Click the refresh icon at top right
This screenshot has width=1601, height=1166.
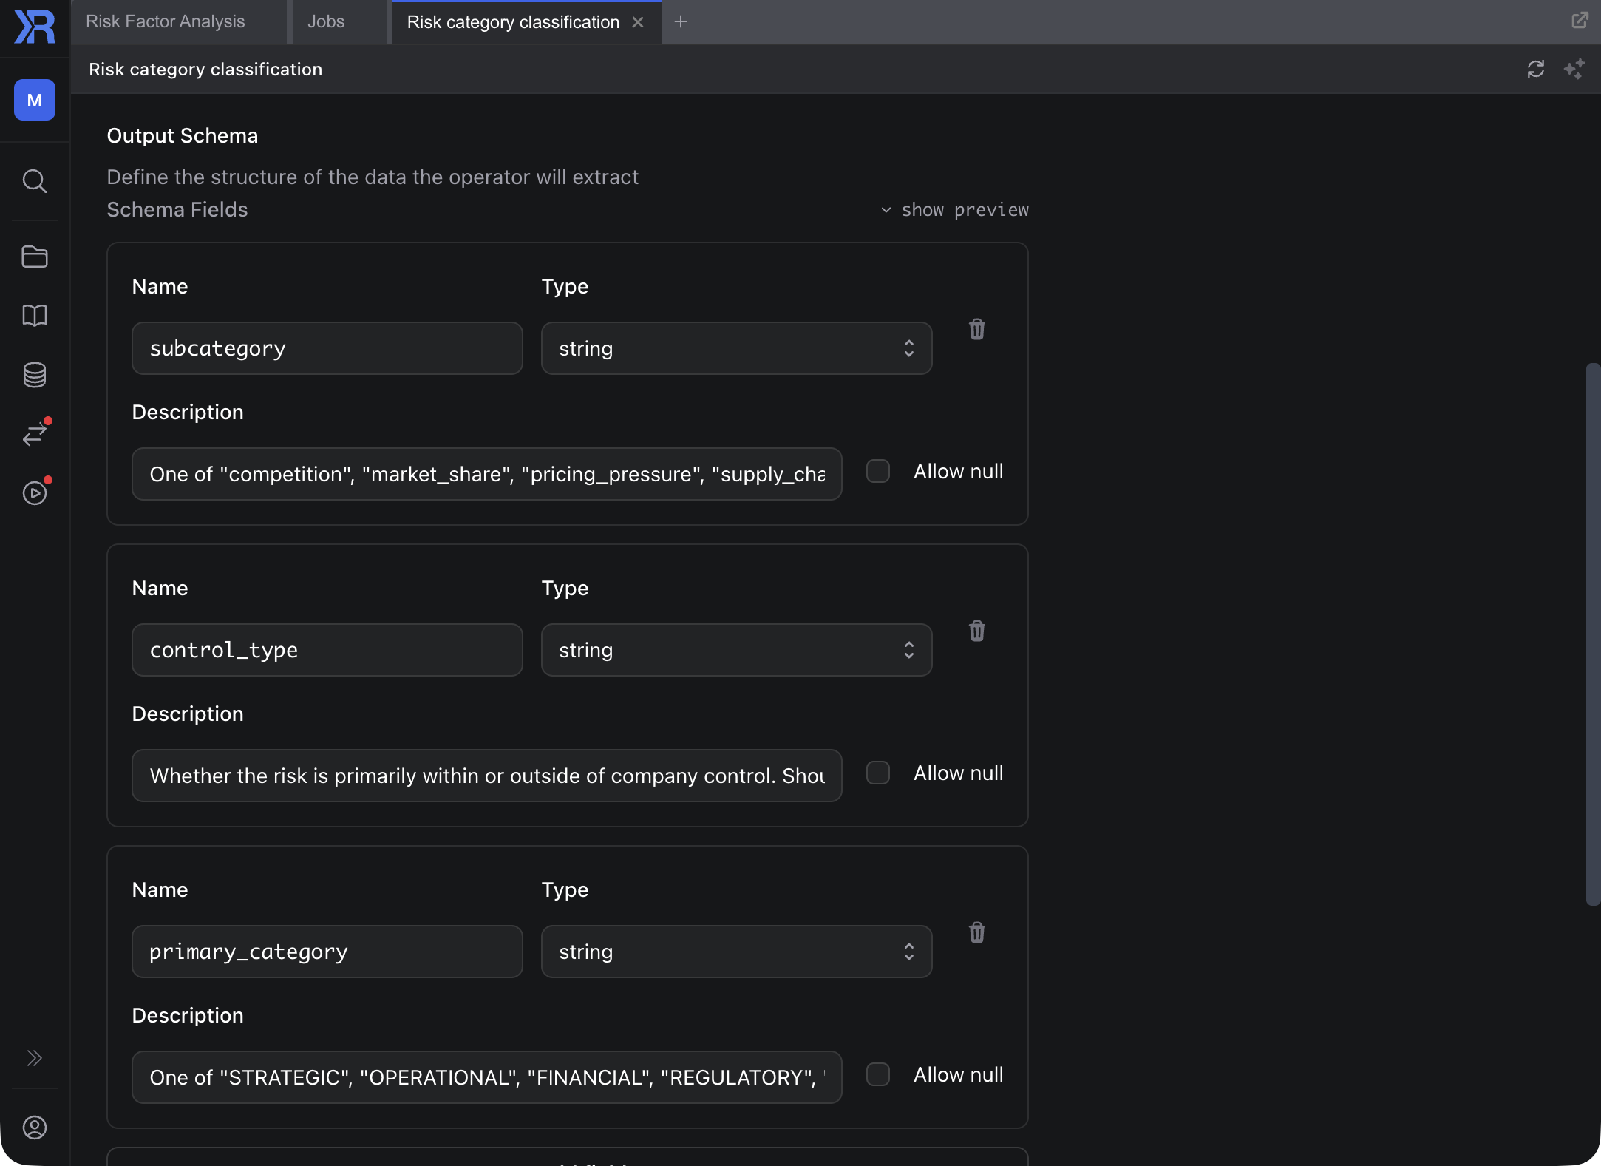[1535, 69]
